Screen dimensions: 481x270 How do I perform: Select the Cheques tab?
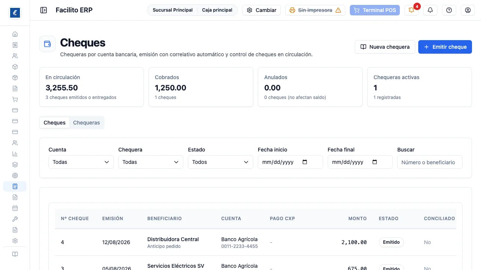[54, 123]
